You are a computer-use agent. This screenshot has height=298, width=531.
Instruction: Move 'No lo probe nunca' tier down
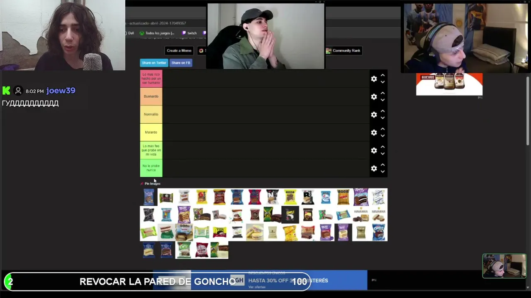(382, 171)
